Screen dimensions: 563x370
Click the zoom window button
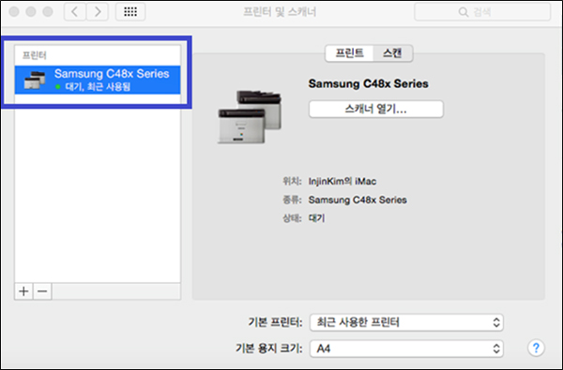pos(48,11)
